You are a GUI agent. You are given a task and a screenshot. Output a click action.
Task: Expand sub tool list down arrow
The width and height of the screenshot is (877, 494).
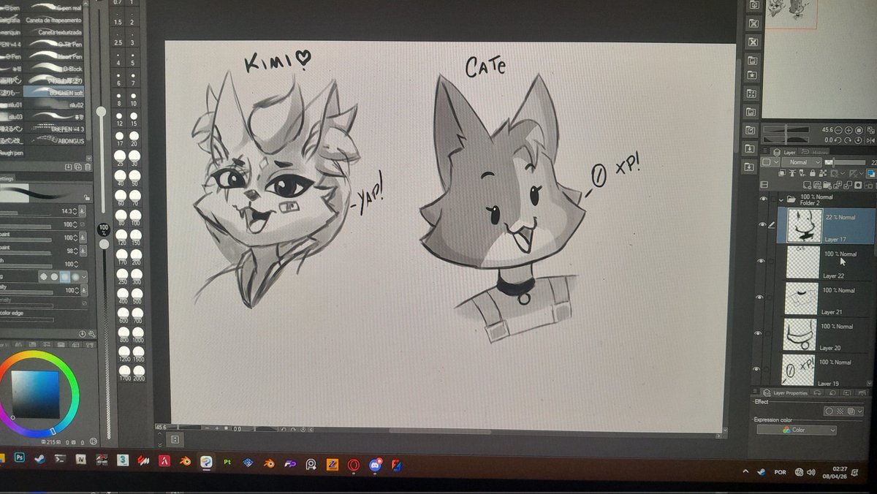pos(89,158)
